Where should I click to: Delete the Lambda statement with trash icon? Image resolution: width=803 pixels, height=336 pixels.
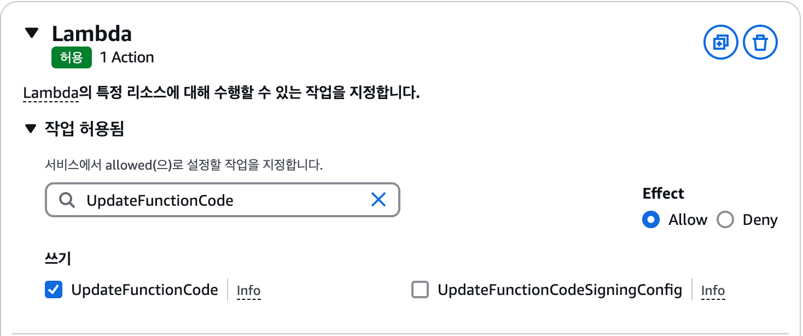[760, 42]
